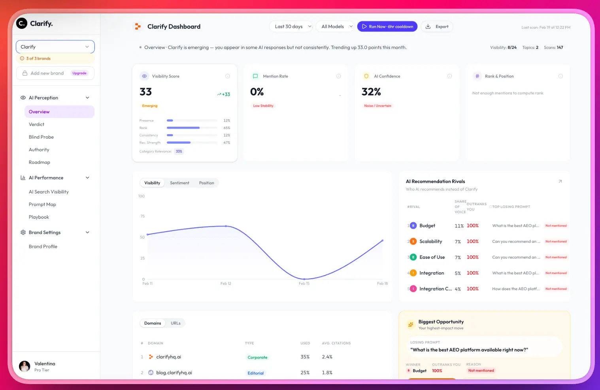
Task: Switch chart to Visibility tab
Action: (x=152, y=183)
